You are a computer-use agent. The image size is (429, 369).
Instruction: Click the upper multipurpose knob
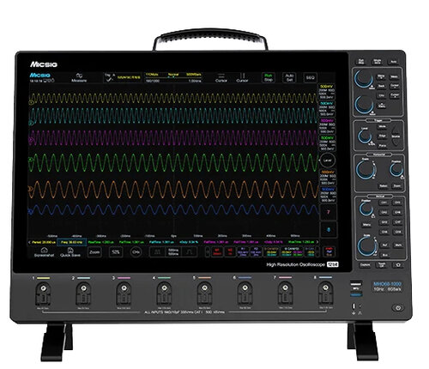click(363, 78)
